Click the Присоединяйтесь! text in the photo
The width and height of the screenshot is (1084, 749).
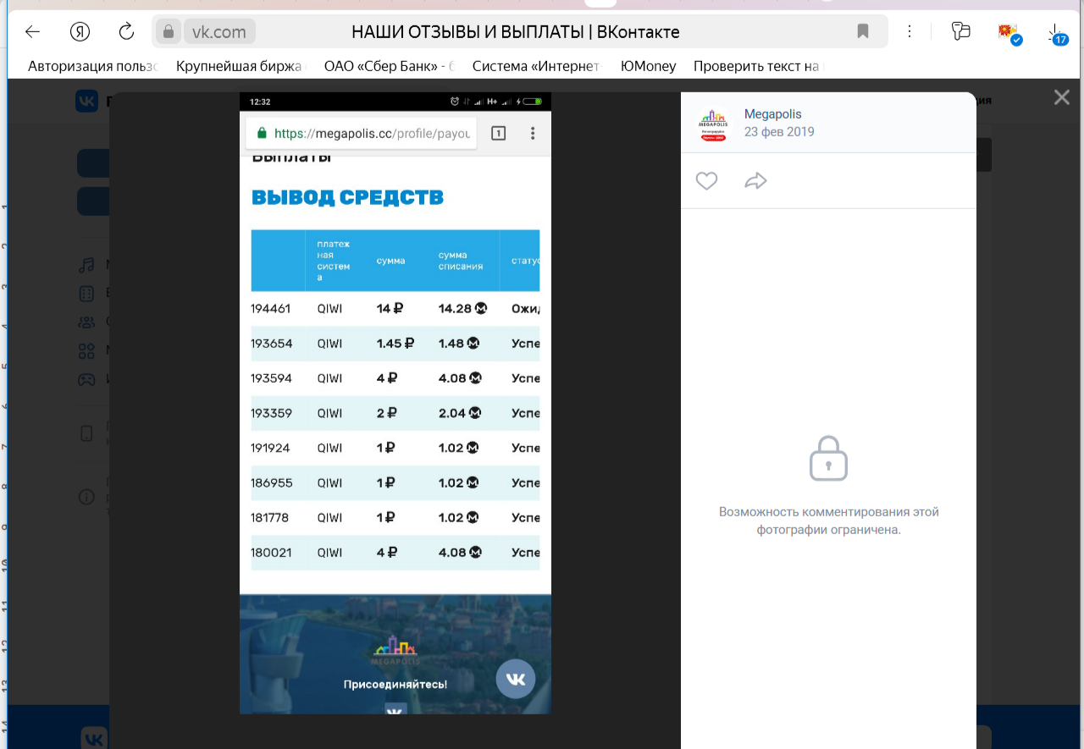click(x=395, y=684)
